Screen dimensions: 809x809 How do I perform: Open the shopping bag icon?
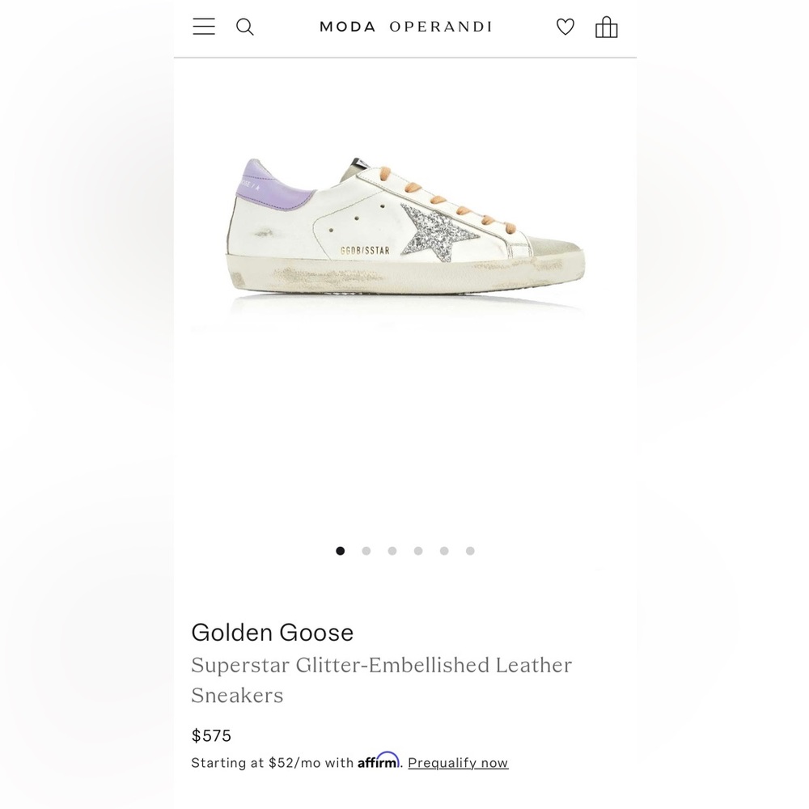pos(607,27)
